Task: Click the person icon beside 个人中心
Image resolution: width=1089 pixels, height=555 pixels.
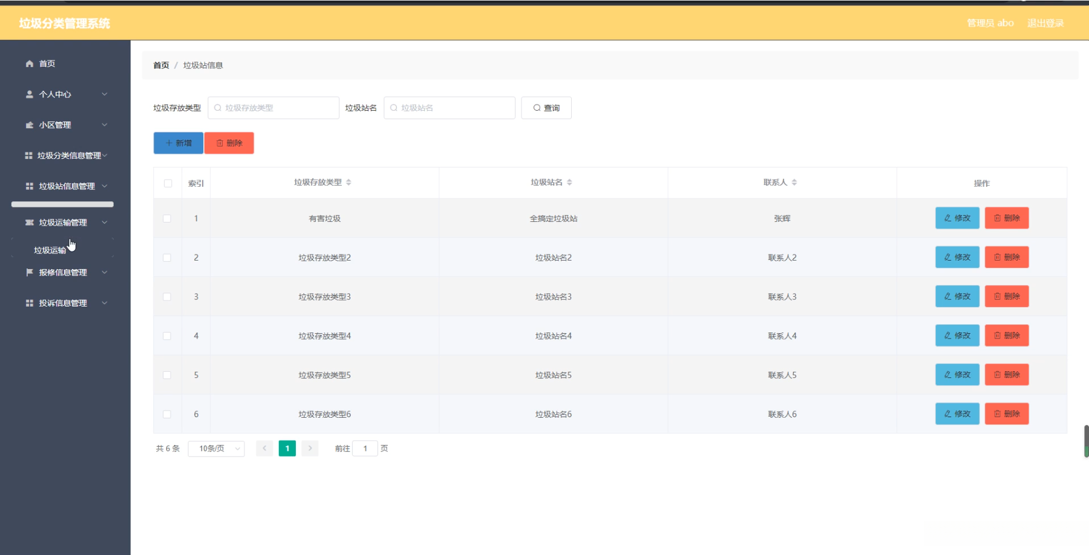Action: point(29,94)
